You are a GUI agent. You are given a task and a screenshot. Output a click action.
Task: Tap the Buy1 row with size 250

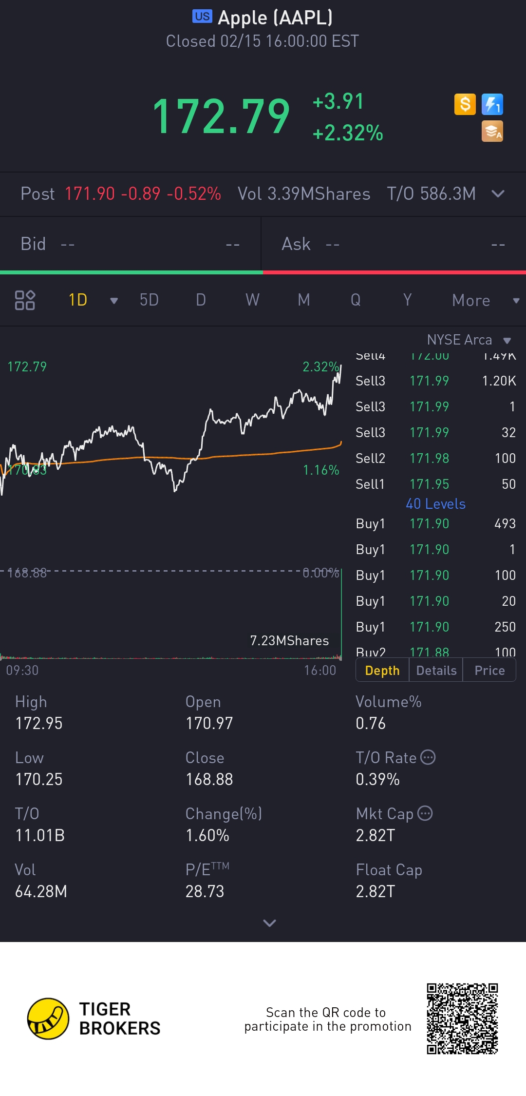click(435, 627)
